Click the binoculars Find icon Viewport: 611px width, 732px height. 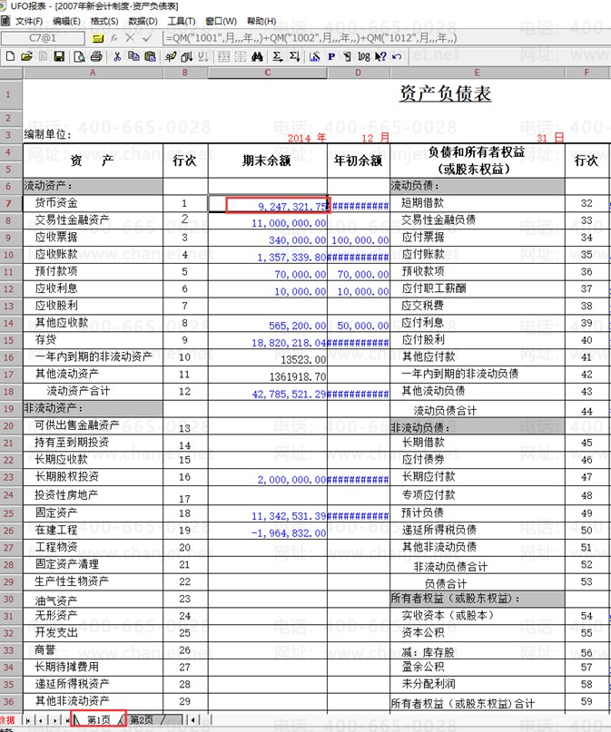pos(257,56)
